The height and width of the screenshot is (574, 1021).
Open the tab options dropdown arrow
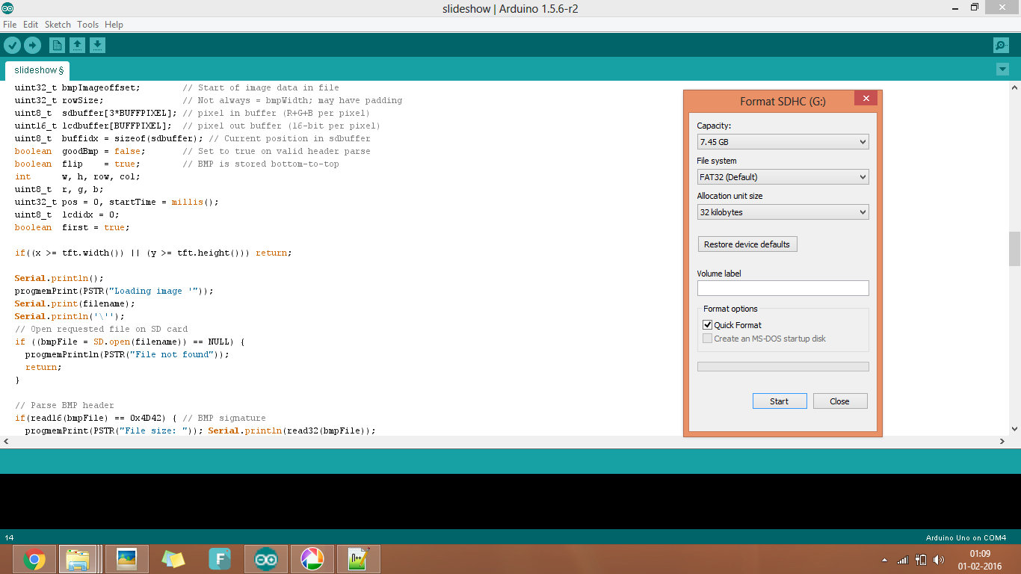point(1002,70)
